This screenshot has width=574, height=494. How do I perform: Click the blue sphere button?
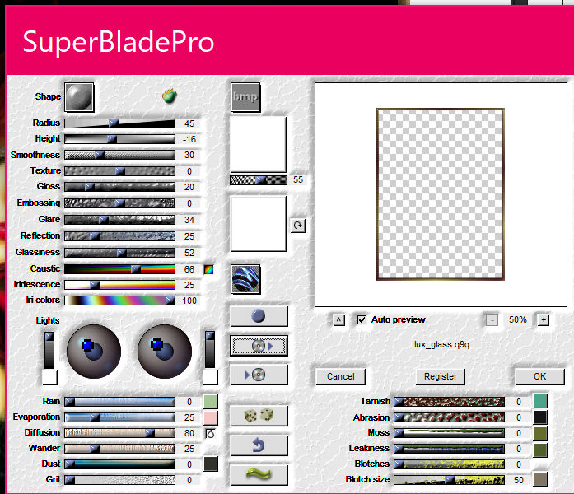click(x=259, y=316)
